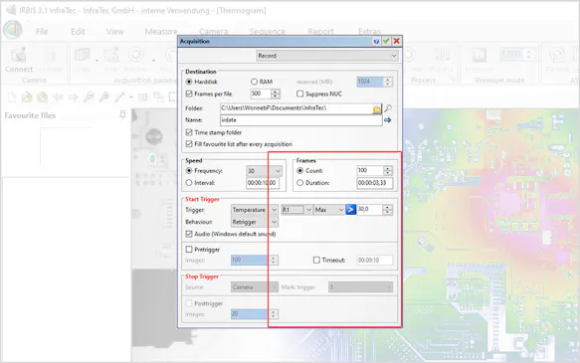This screenshot has width=580, height=363.
Task: Select the line measurement tool in the toolbar
Action: [119, 97]
